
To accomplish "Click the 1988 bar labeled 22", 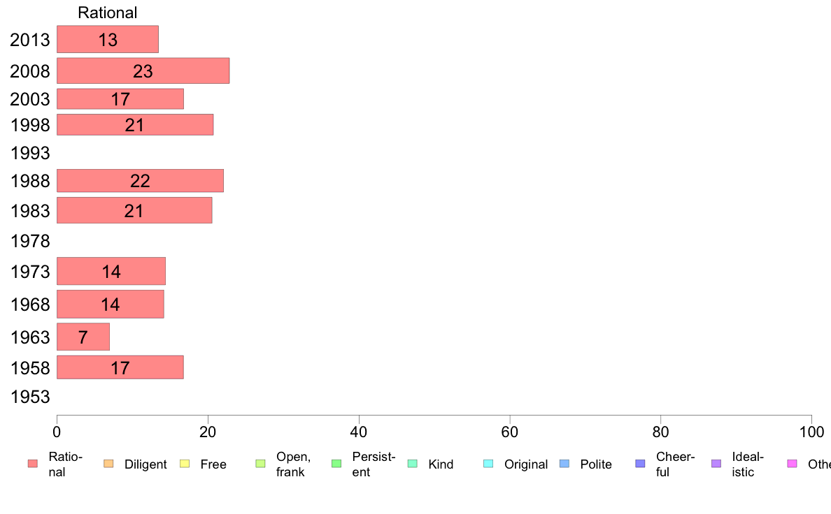I will coord(140,180).
